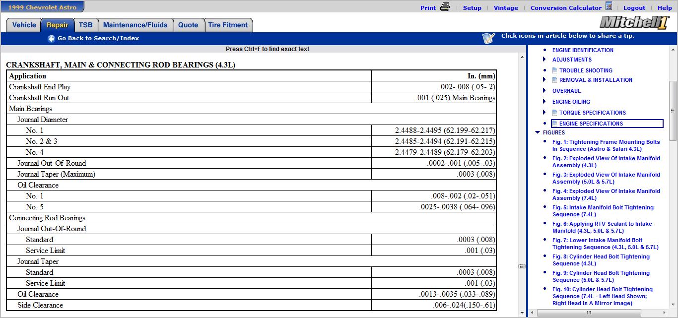Expand the REMOVAL & INSTALLATION arrow

coord(544,80)
